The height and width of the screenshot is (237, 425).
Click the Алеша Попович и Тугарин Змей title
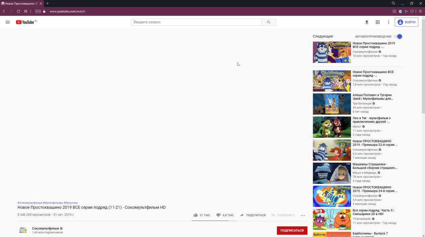pos(373,97)
